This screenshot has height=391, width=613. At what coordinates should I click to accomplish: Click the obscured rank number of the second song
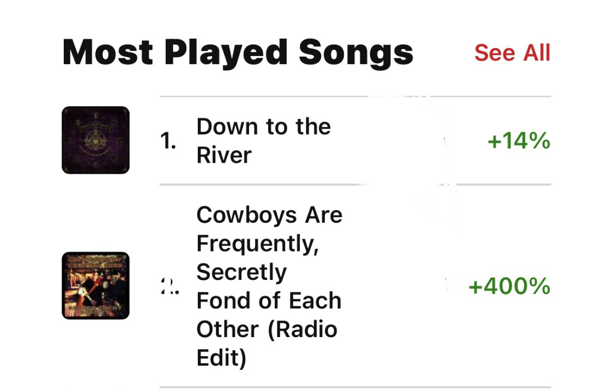(x=169, y=286)
